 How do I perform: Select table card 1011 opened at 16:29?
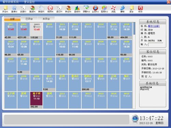coord(62,31)
